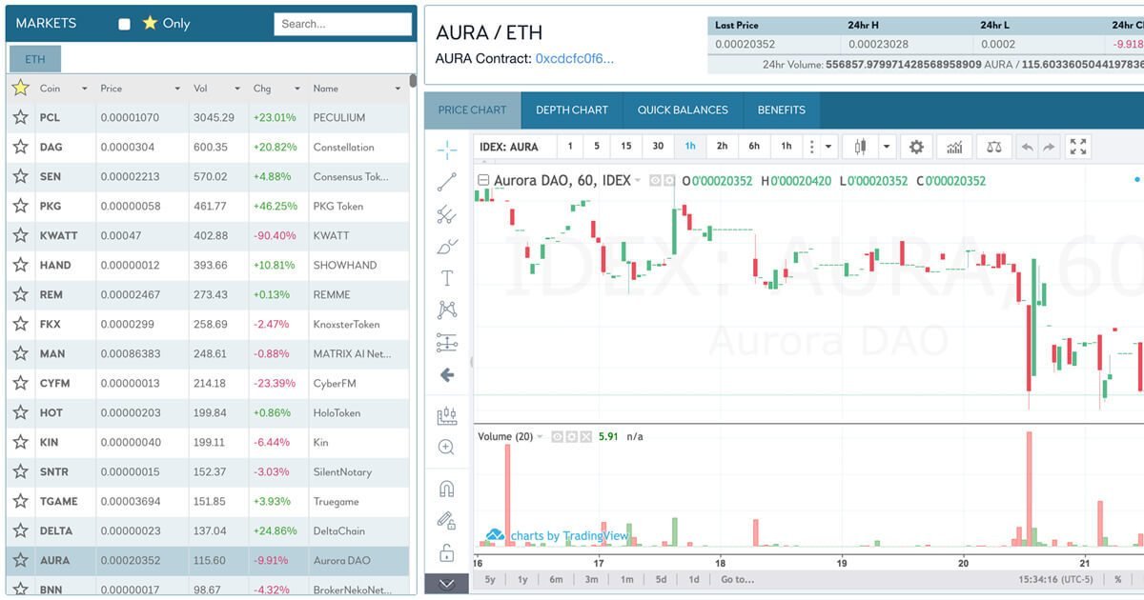The height and width of the screenshot is (600, 1144).
Task: Open the Name column dropdown arrow
Action: click(398, 89)
